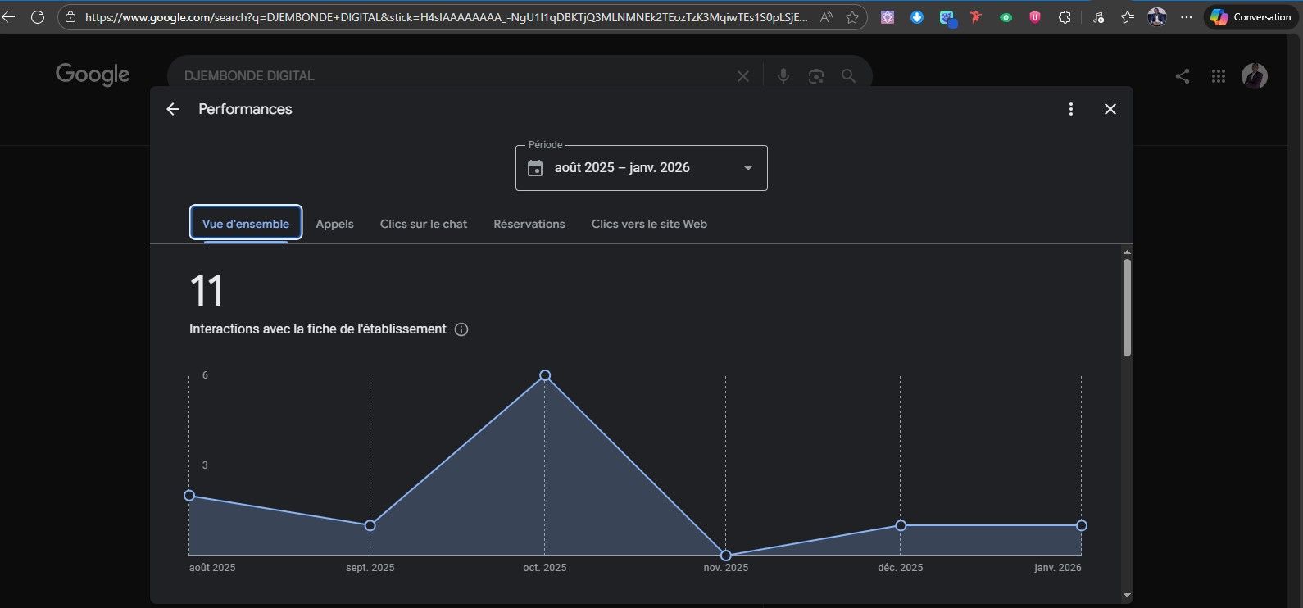The height and width of the screenshot is (608, 1303).
Task: Open the three-dot more options menu
Action: coord(1070,109)
